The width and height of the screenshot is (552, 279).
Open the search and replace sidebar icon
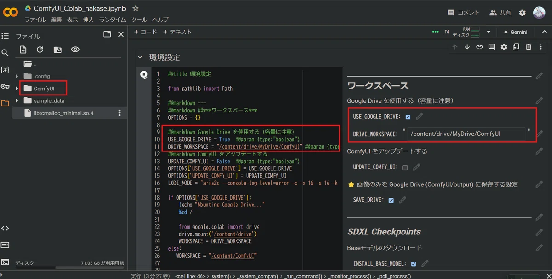5,53
